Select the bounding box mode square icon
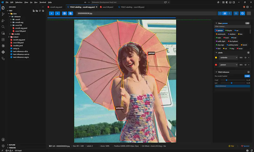Viewport: 254px width, 152px height. [x=220, y=13]
